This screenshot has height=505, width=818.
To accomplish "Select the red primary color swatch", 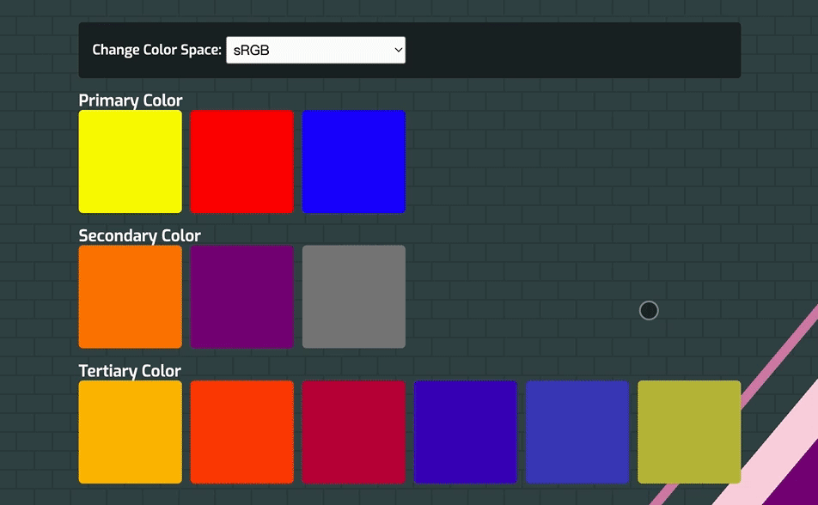I will (242, 161).
